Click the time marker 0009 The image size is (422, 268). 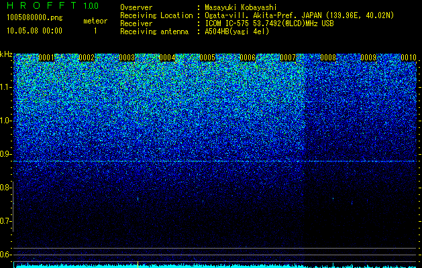click(368, 58)
